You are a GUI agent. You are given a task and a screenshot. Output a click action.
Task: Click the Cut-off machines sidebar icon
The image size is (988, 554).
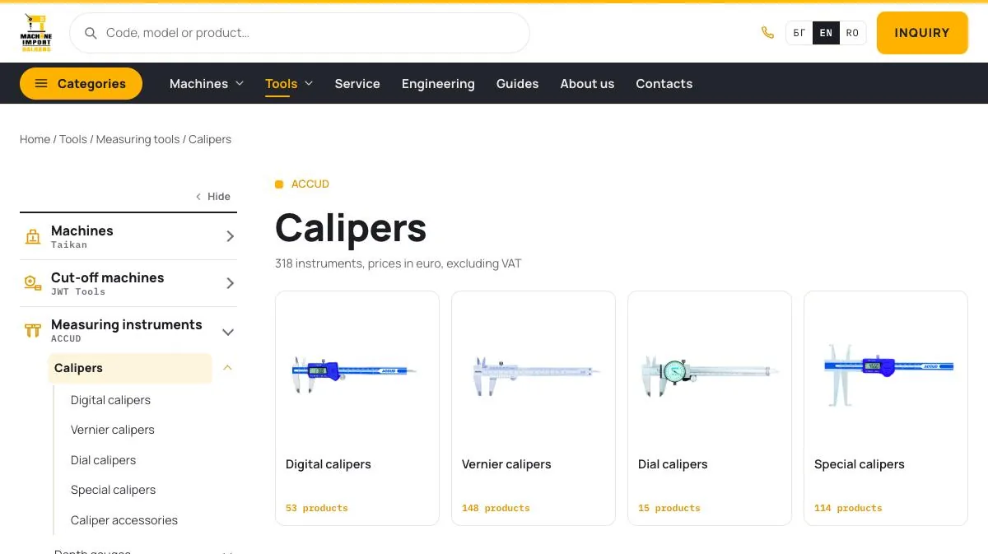pos(33,283)
